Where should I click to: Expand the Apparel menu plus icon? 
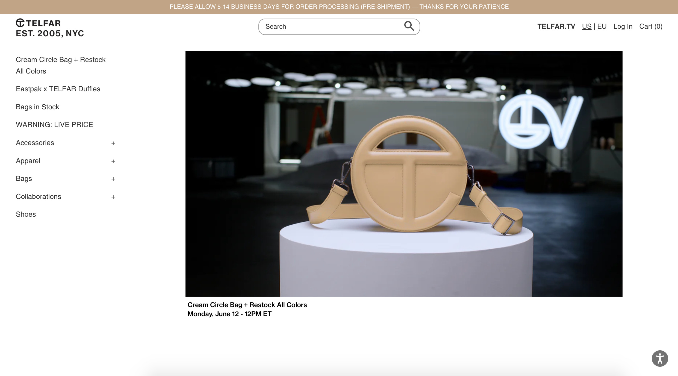(x=113, y=161)
